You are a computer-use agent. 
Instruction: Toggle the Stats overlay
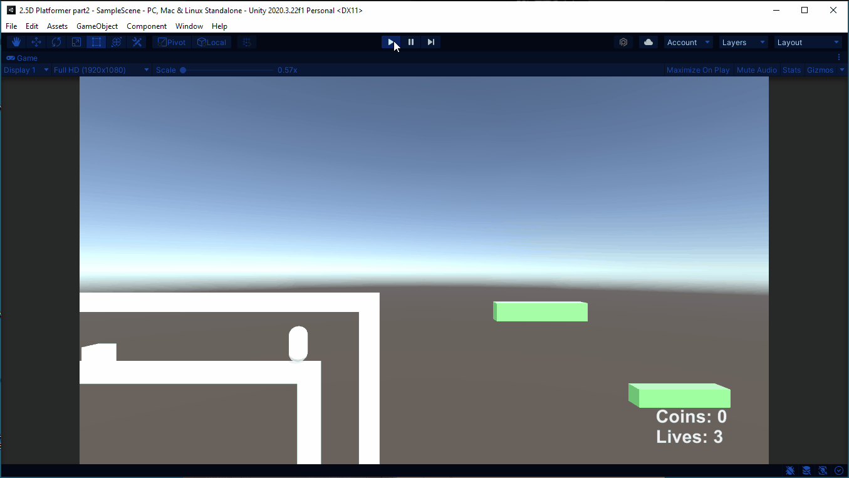click(792, 70)
